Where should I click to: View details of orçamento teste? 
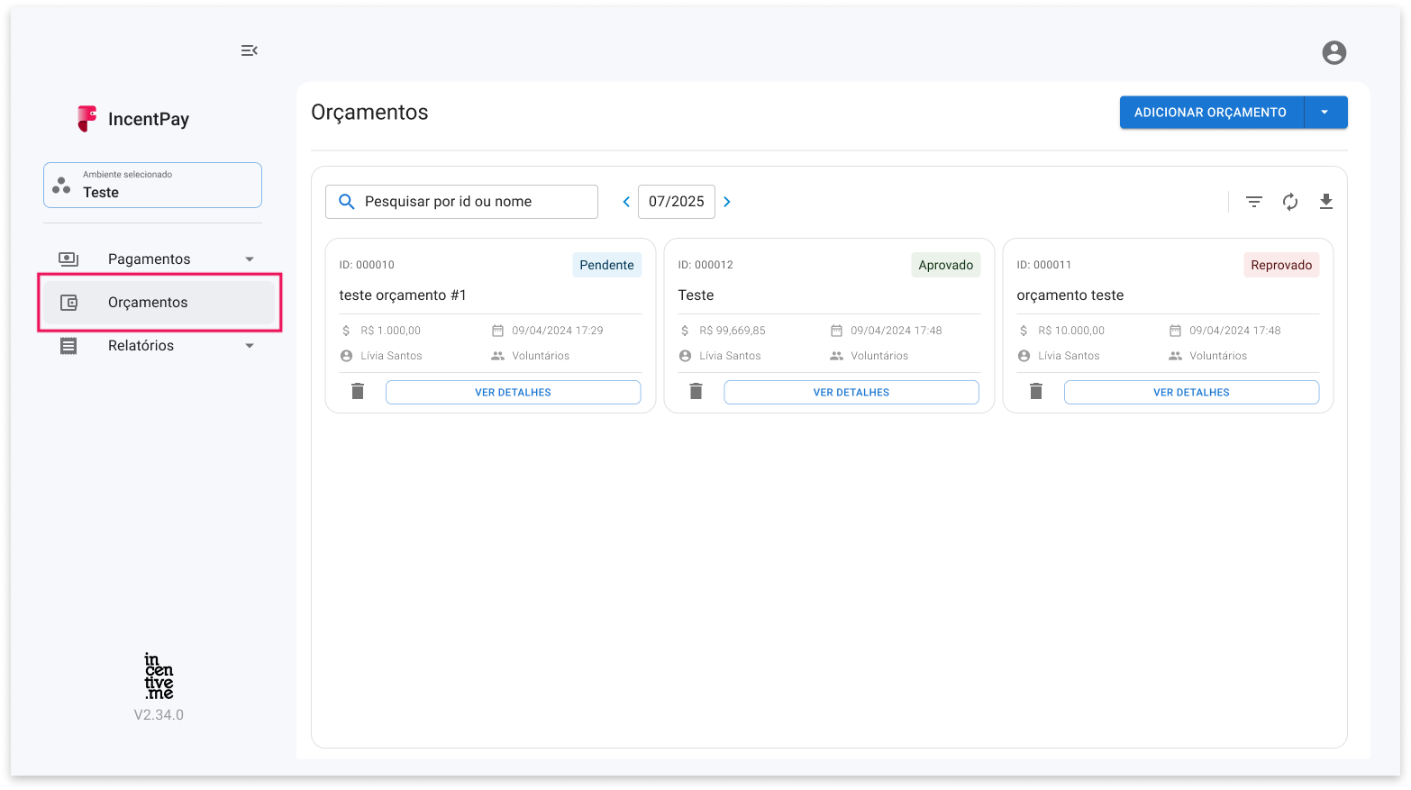tap(1192, 393)
